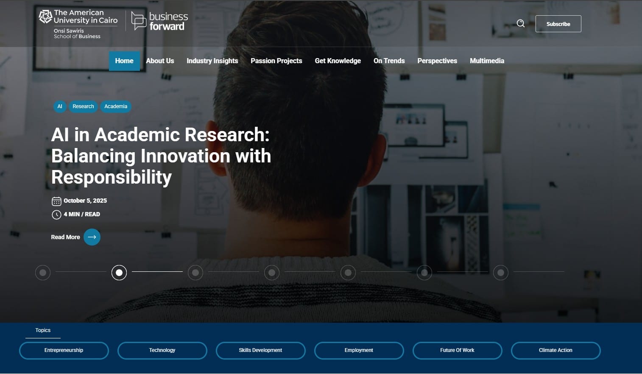Click the search magnifier icon
The width and height of the screenshot is (642, 374).
pos(520,24)
